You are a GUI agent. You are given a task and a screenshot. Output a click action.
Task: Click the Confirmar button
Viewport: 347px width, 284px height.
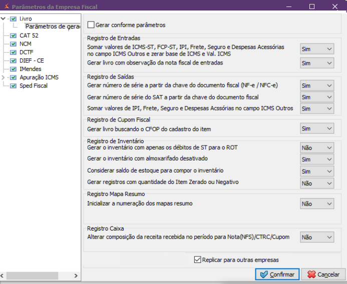277,274
